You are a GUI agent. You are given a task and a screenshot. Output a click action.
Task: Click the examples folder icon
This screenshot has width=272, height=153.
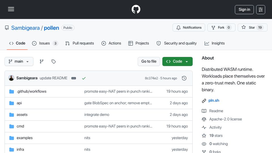pos(12,138)
